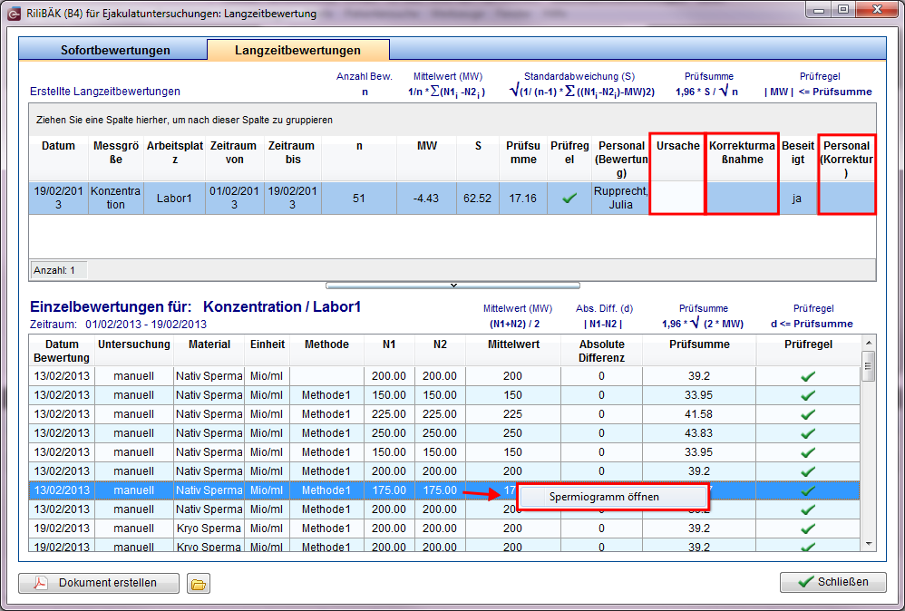Screen dimensions: 905x611
Task: Click the Prüfsumme column header in the upper table
Action: pyautogui.click(x=523, y=159)
